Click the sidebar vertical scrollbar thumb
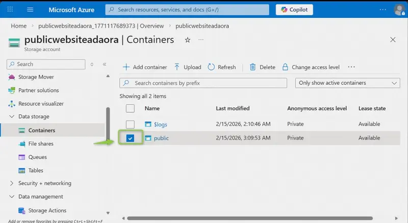The height and width of the screenshot is (223, 408). pyautogui.click(x=108, y=124)
